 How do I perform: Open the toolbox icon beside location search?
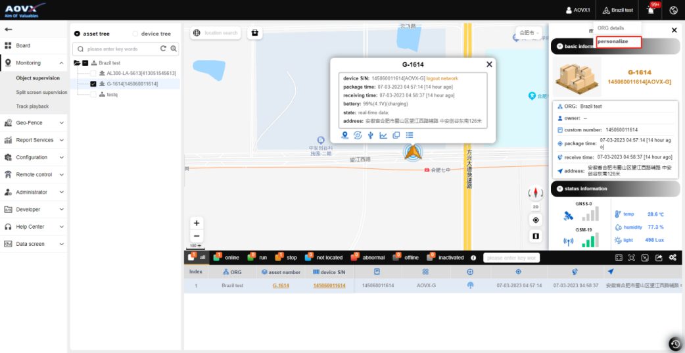pyautogui.click(x=254, y=33)
